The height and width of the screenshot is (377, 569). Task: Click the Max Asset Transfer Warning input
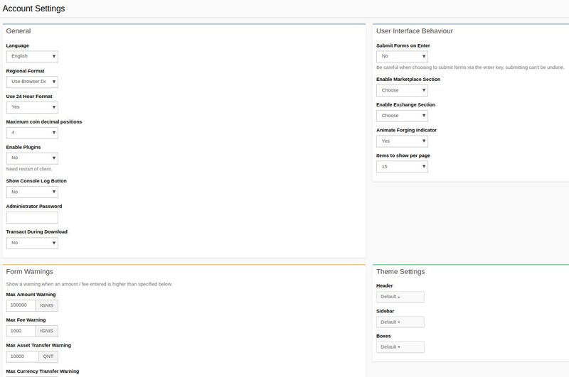21,356
